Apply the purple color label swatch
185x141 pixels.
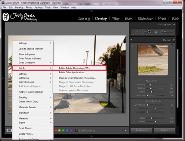pyautogui.click(x=70, y=131)
